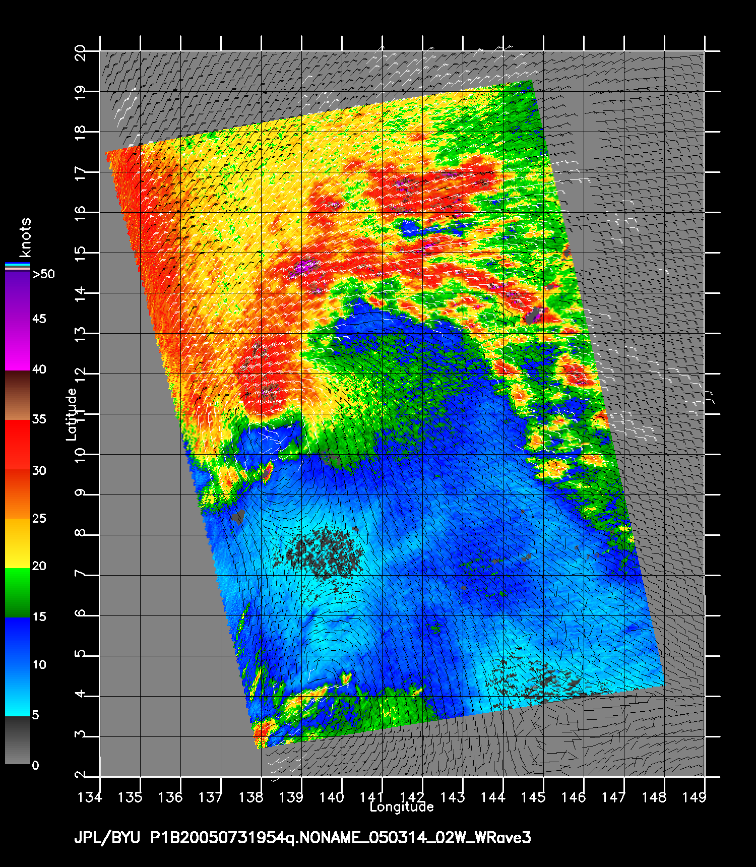The height and width of the screenshot is (867, 756).
Task: Click the latitude tick label '16'
Action: click(x=80, y=213)
